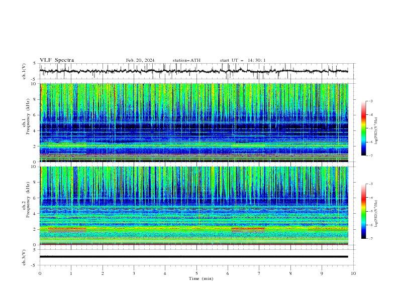Click ch.2 colorbar tick "-7"

(370, 238)
